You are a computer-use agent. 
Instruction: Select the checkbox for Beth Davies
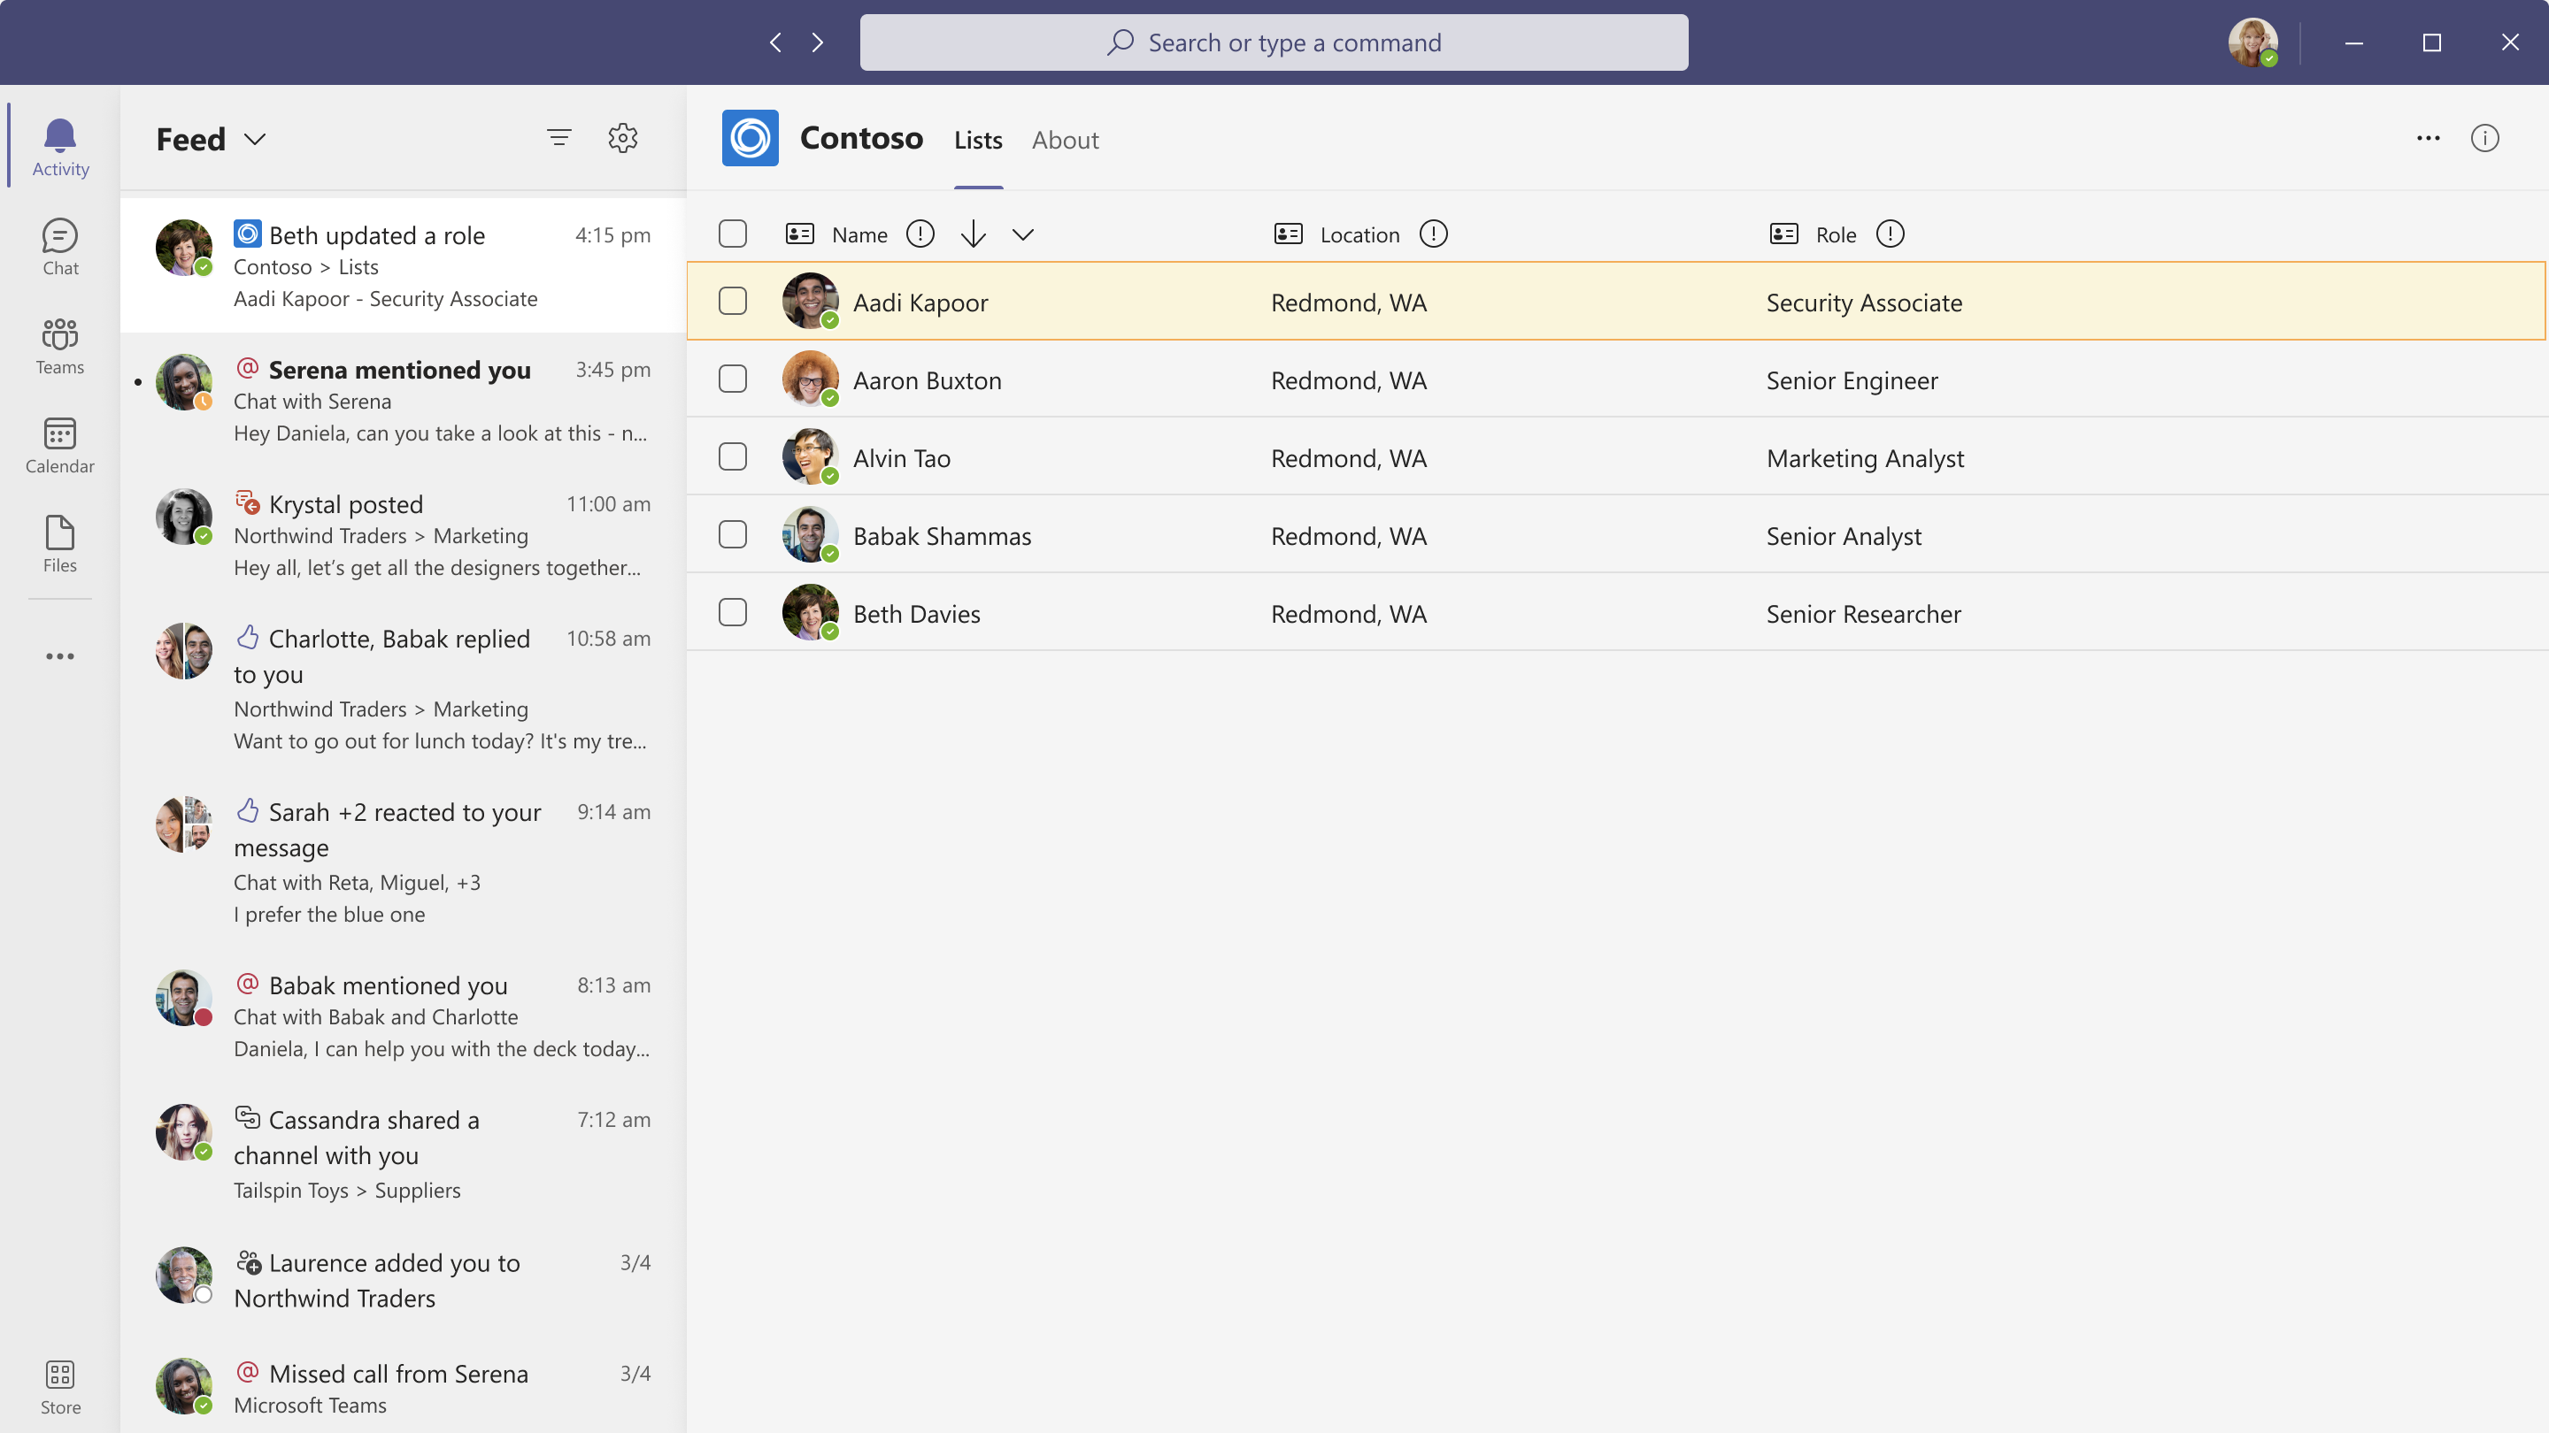pos(734,612)
